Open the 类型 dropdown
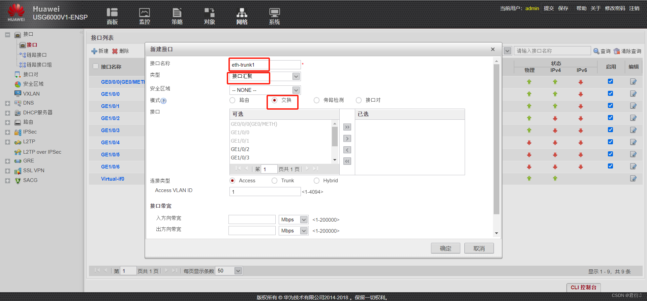 [296, 76]
